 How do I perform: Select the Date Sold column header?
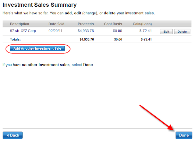pyautogui.click(x=58, y=24)
